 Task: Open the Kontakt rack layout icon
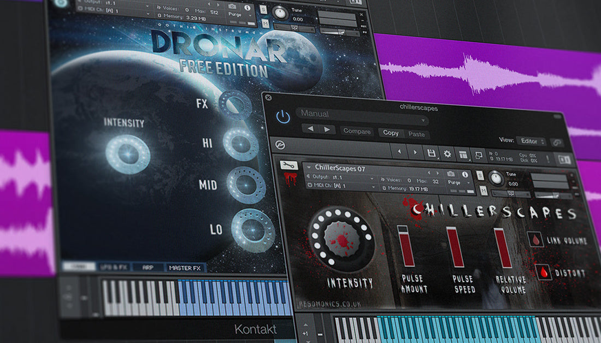click(463, 155)
